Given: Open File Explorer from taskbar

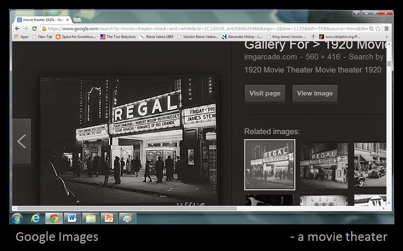Looking at the screenshot, I should [91, 218].
